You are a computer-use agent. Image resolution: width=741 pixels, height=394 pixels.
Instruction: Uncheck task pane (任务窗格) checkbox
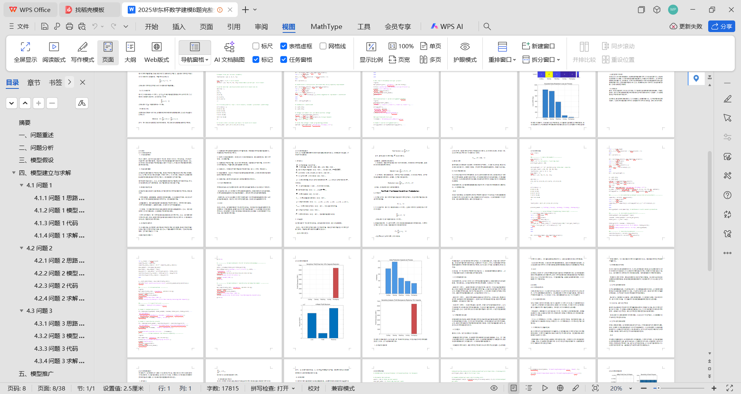[x=296, y=59]
